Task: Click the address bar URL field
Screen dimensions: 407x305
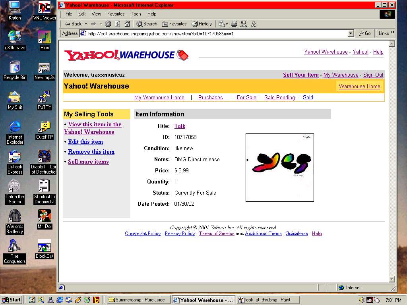Action: (214, 33)
